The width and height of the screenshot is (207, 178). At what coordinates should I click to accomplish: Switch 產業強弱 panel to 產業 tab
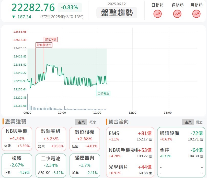[x=81, y=122]
